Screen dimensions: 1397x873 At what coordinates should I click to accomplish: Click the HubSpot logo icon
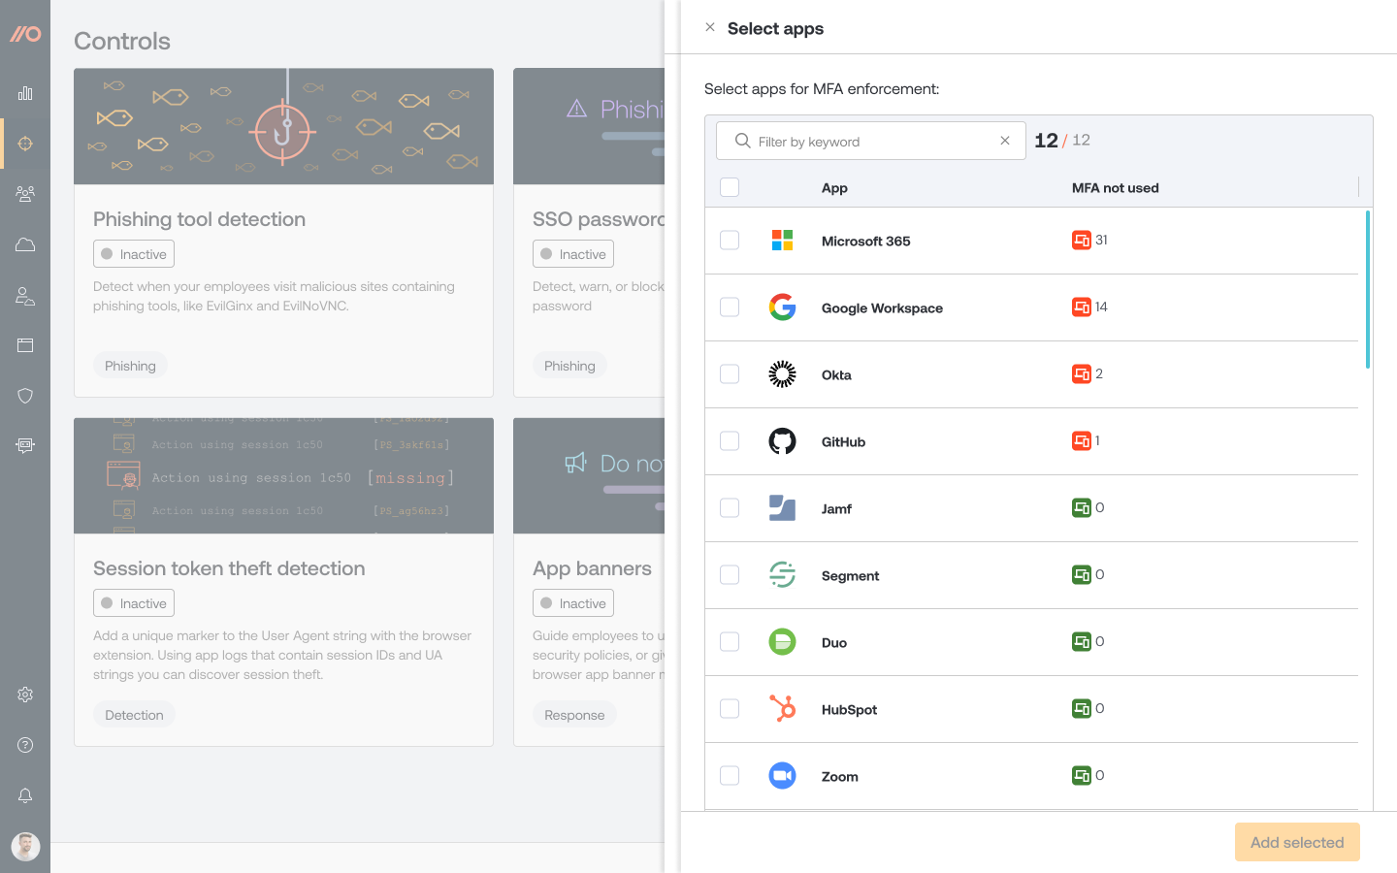tap(782, 709)
